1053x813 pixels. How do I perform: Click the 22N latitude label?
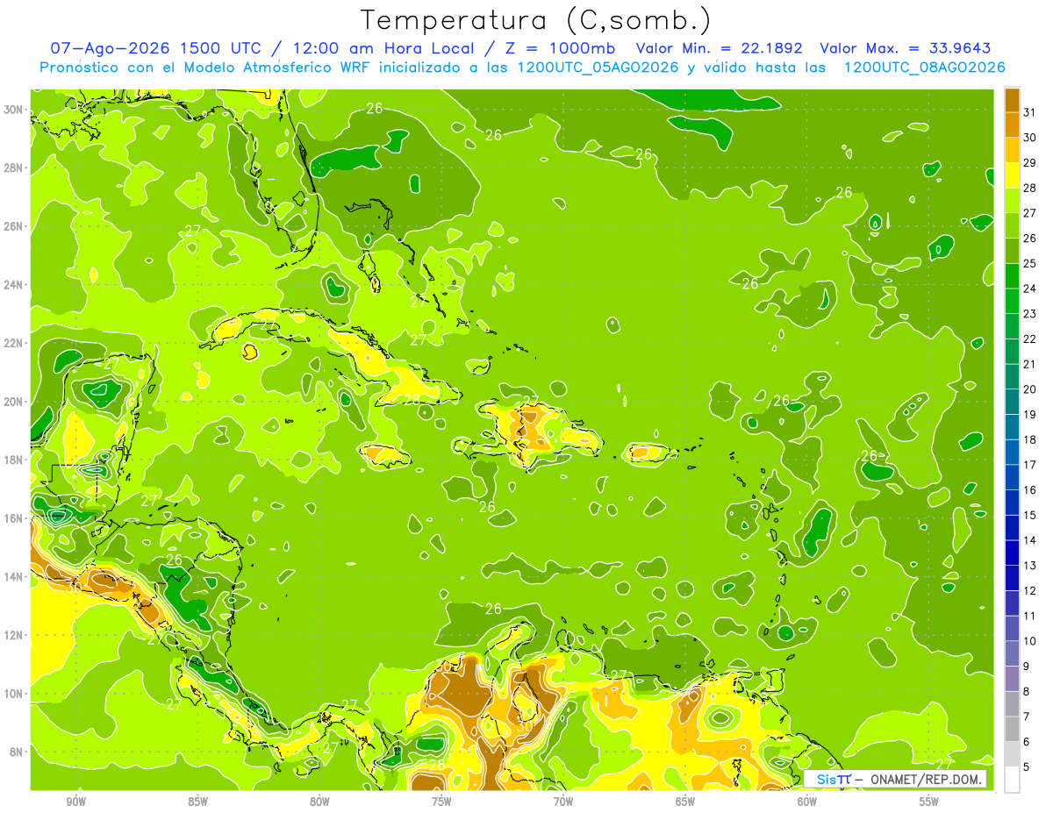click(x=14, y=343)
